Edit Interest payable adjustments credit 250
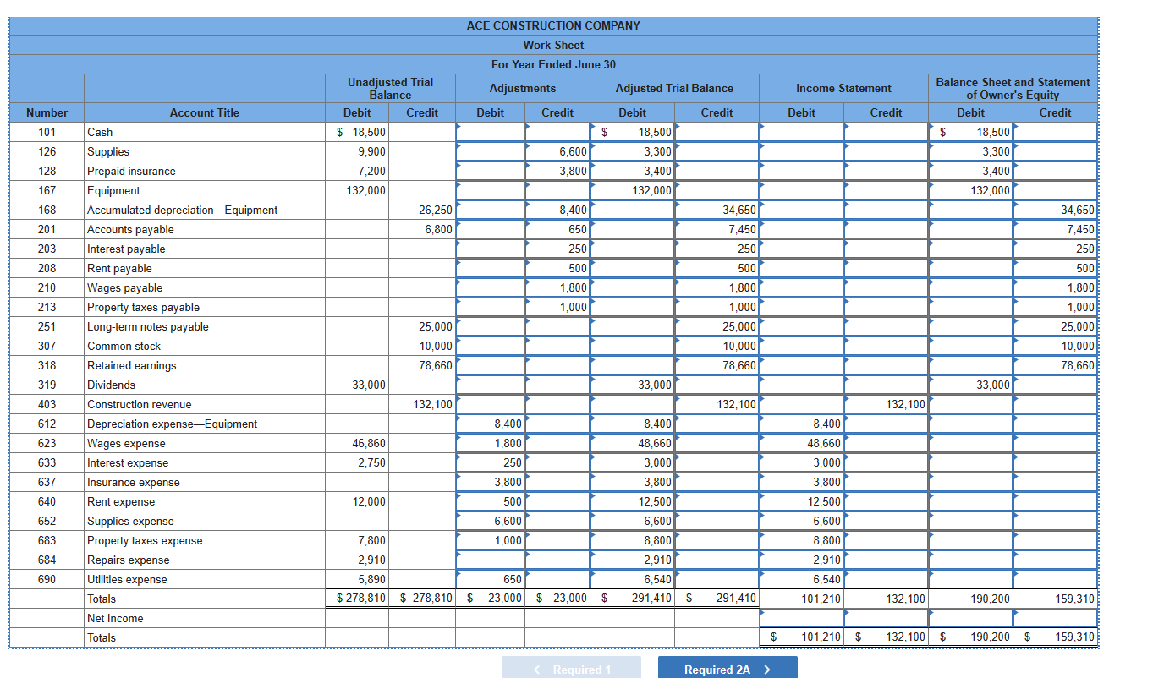This screenshot has height=678, width=1175. click(x=557, y=249)
